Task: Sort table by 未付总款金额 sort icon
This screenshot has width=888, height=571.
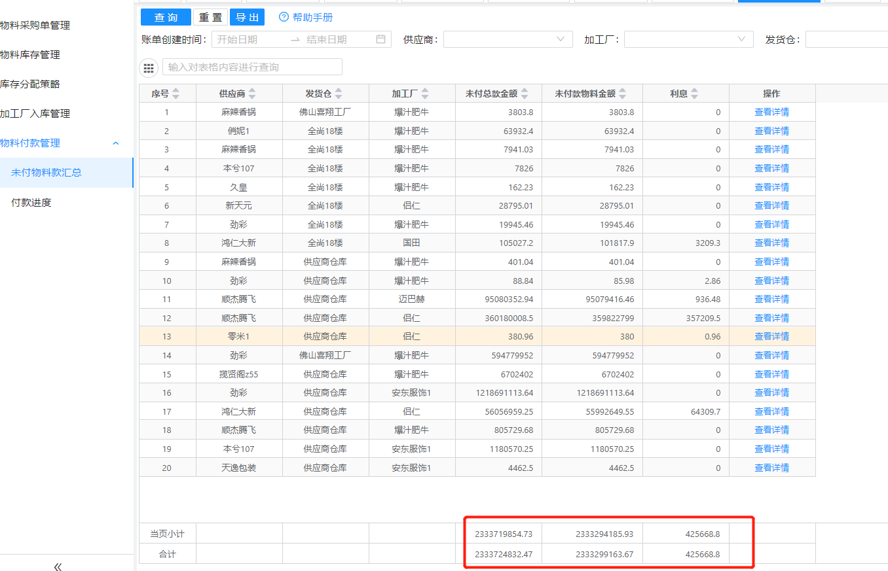Action: tap(525, 94)
